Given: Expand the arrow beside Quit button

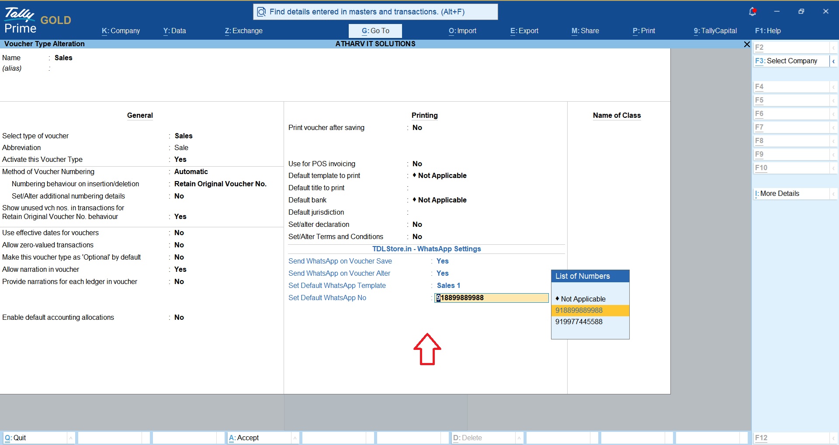Looking at the screenshot, I should coord(71,438).
